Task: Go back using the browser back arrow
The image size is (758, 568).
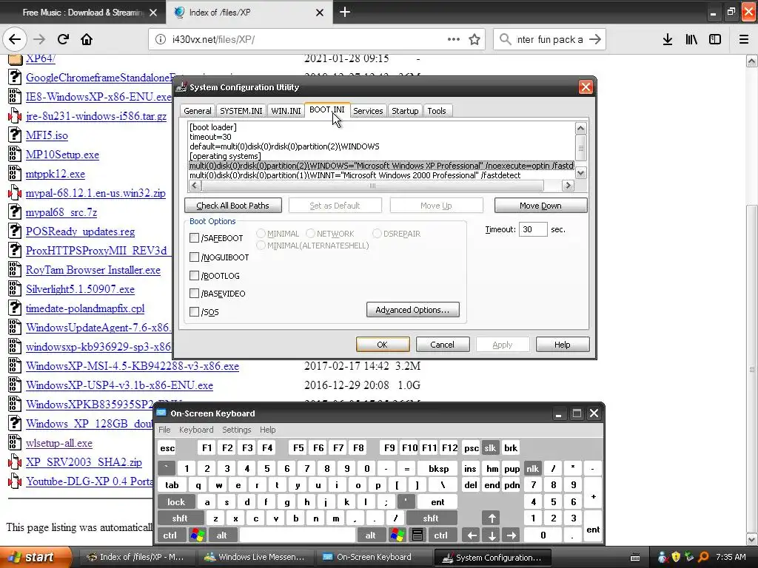Action: pyautogui.click(x=15, y=39)
